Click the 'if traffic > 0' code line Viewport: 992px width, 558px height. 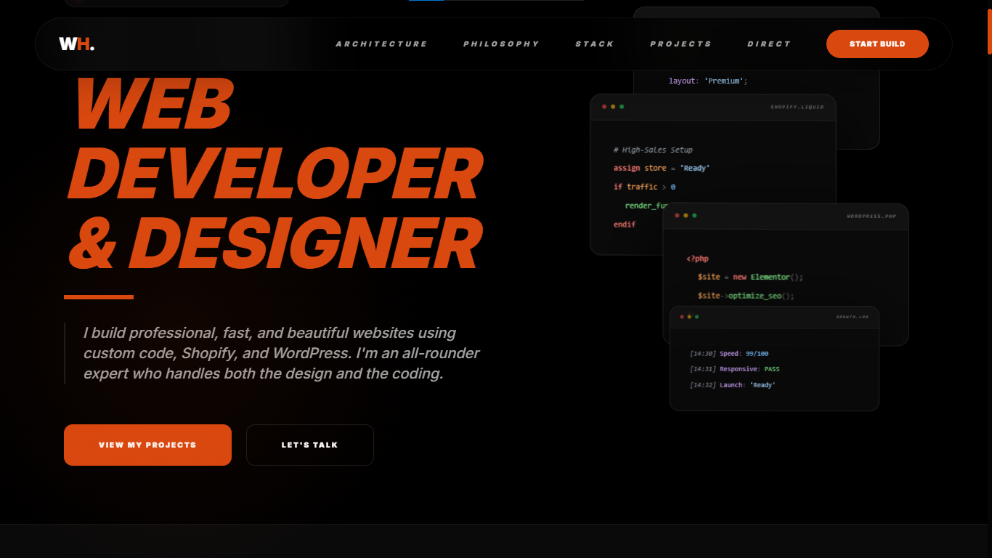pos(644,187)
